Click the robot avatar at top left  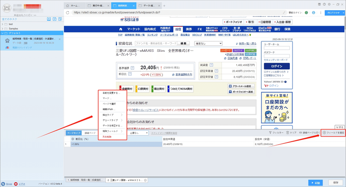click(x=6, y=8)
